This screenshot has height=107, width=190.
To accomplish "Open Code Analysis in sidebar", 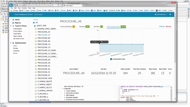I will click(x=18, y=31).
